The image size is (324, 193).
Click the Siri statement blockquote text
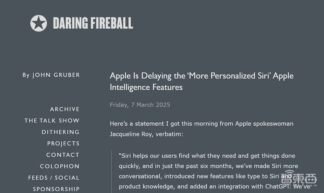coord(207,166)
